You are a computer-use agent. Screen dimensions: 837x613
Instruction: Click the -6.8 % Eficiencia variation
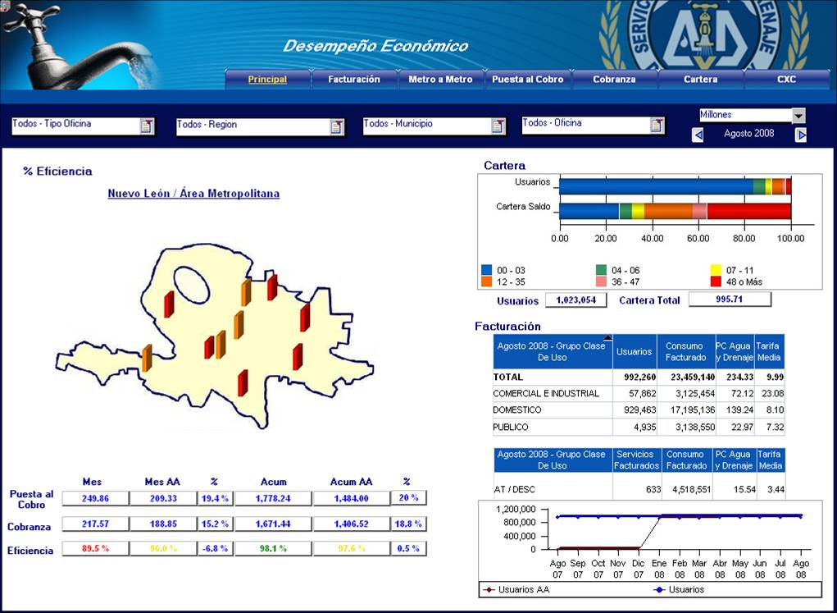click(215, 548)
